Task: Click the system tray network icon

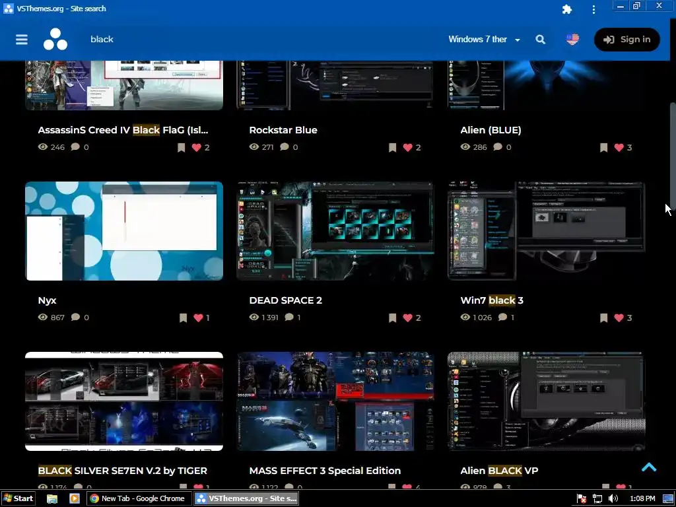Action: click(x=597, y=499)
